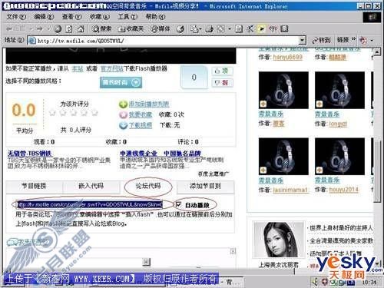Open the 官方网站 link
384x288 pixels.
[x=112, y=68]
